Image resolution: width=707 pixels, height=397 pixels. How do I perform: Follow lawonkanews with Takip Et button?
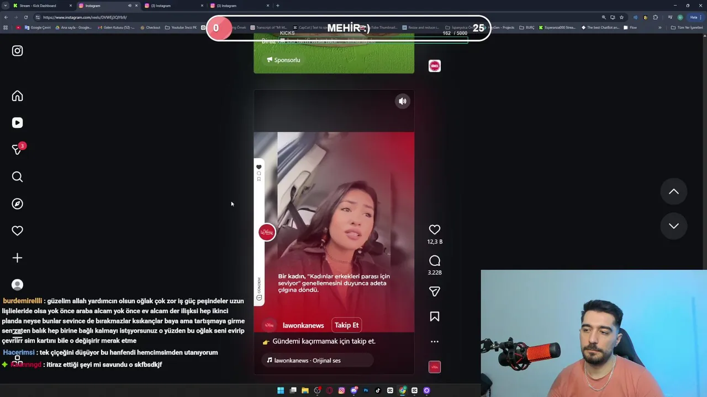tap(346, 325)
